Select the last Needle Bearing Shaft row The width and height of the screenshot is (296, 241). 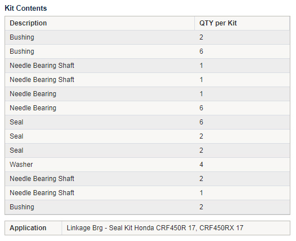(x=147, y=193)
